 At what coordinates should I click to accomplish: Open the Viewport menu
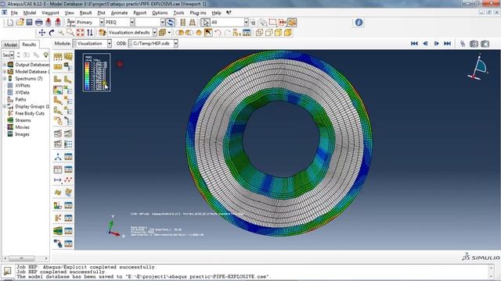tap(50, 12)
